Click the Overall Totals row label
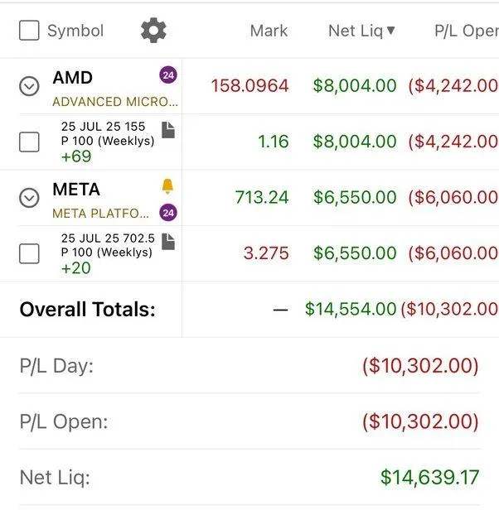 tap(87, 310)
